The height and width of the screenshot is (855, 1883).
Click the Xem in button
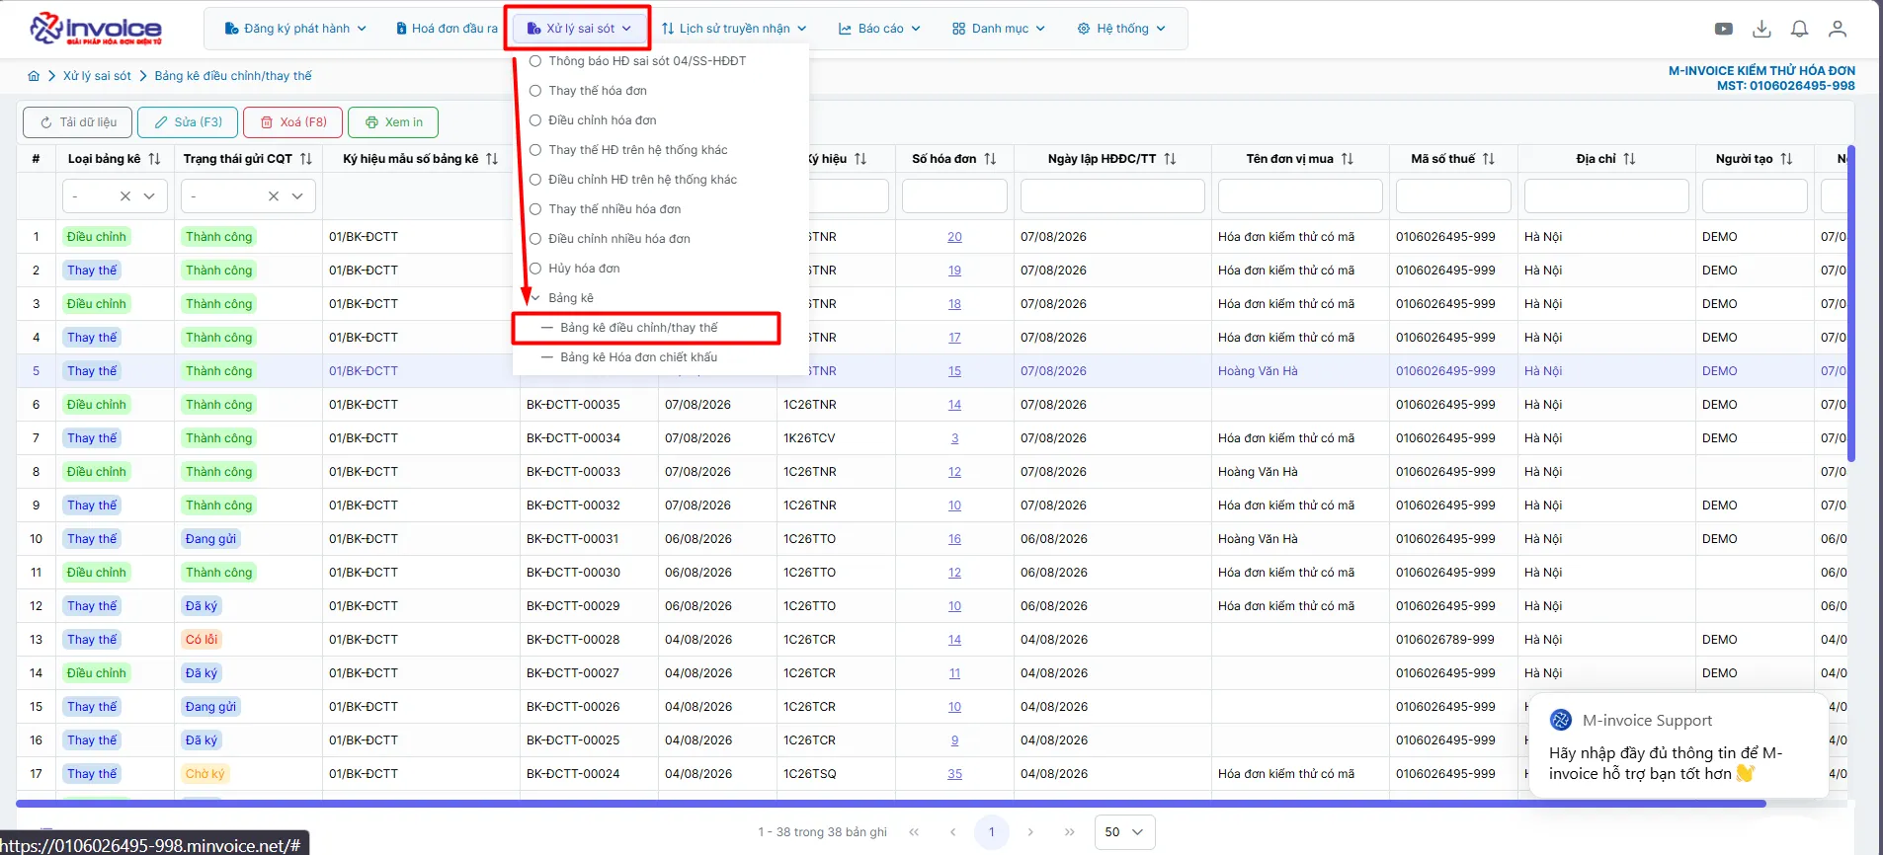[393, 122]
